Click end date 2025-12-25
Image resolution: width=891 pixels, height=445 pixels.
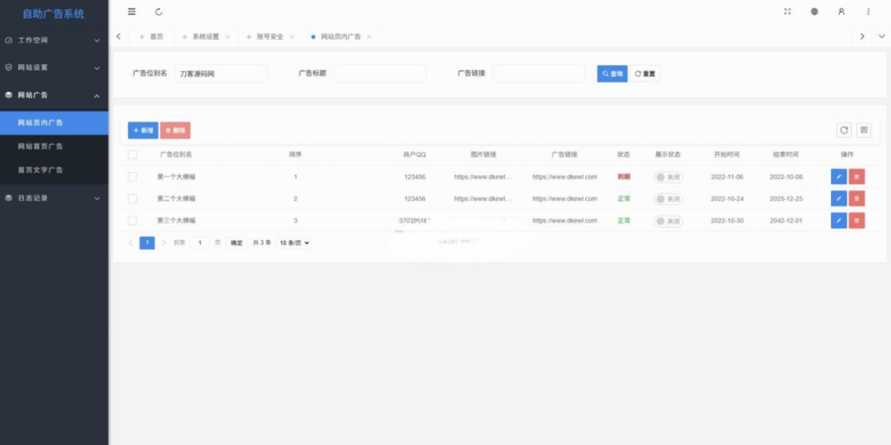[787, 199]
